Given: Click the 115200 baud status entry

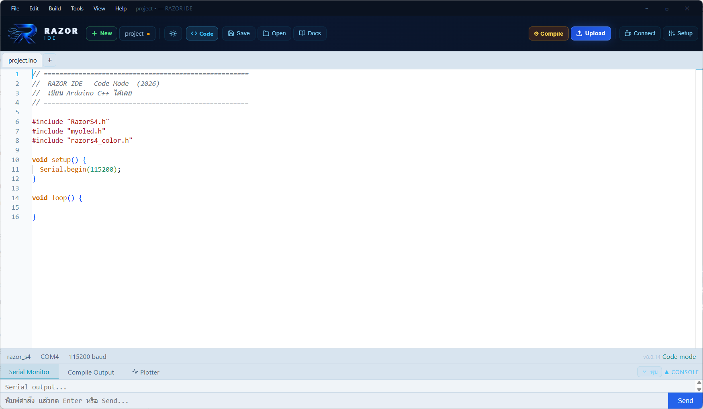Looking at the screenshot, I should (88, 357).
